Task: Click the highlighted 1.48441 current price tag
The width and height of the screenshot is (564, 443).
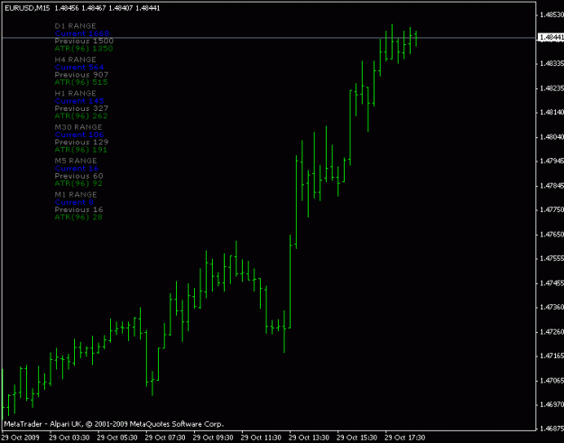Action: 550,37
